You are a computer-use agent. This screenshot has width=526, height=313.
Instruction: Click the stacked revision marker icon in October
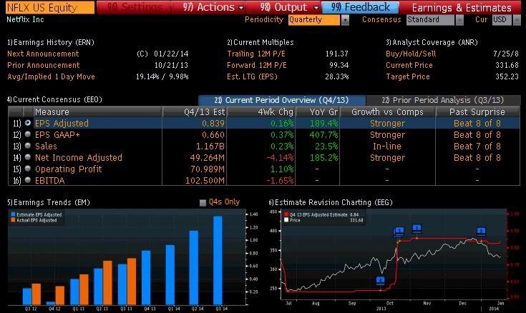(x=399, y=232)
